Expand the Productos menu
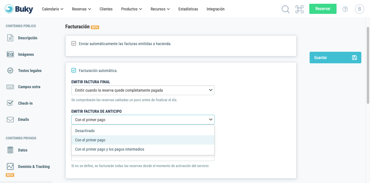The height and width of the screenshot is (183, 370). point(132,9)
